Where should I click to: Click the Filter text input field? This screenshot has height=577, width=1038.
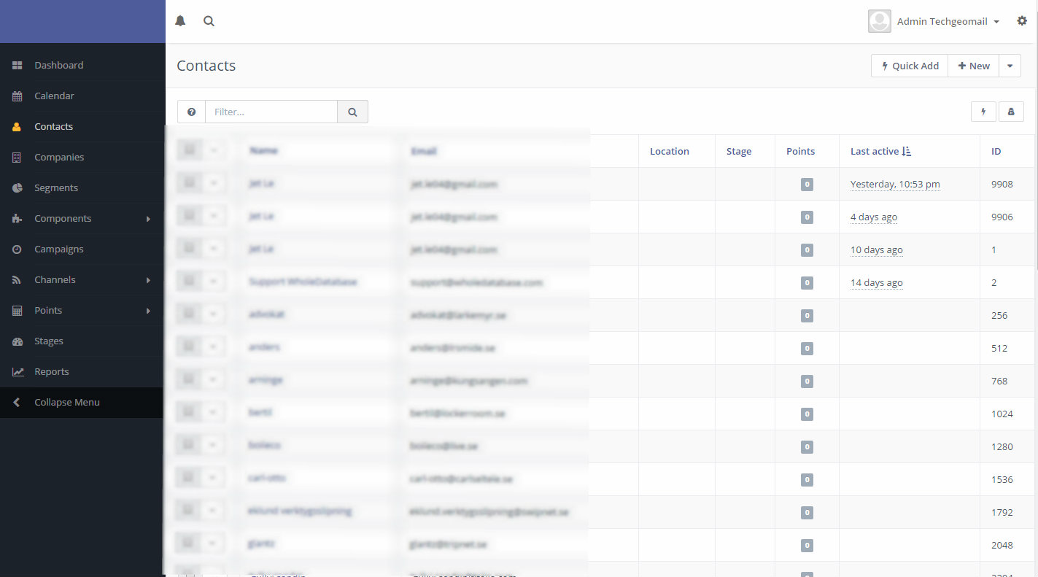[x=271, y=112]
